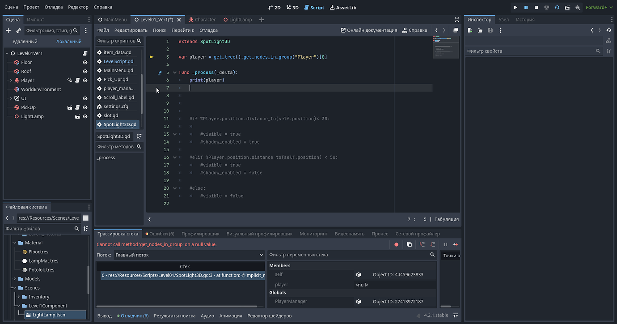Add a new node with the plus icon
Screen dimensions: 617x324
(8, 30)
